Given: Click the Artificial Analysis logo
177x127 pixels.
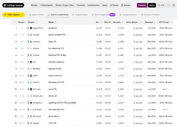Looking at the screenshot, I should [13, 5].
